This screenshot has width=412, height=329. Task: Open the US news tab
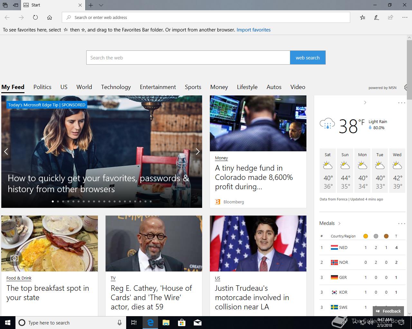coord(64,87)
